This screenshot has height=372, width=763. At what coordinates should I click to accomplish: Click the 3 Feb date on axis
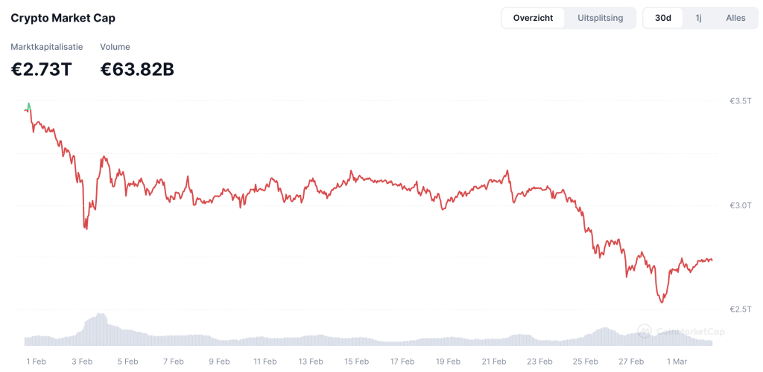click(82, 362)
